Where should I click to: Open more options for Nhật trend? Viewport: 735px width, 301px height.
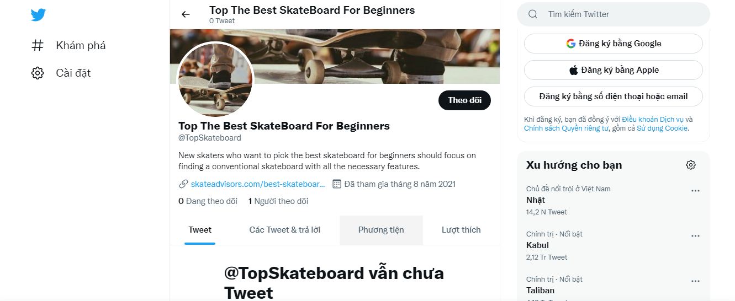[x=695, y=191]
